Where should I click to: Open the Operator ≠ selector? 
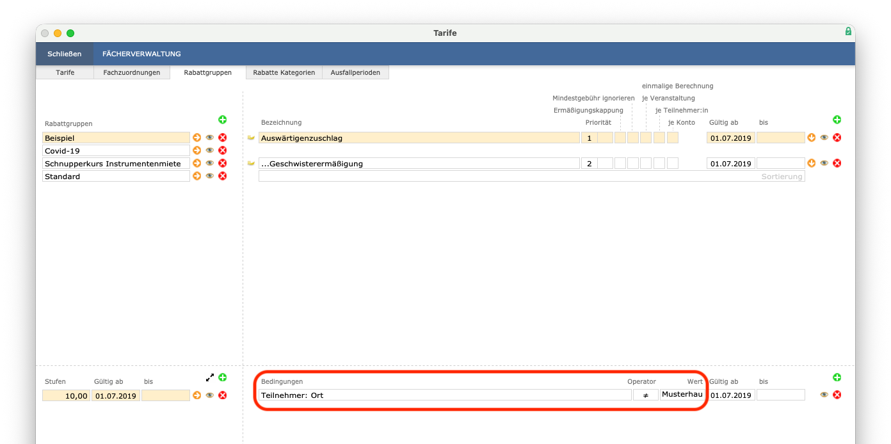645,395
